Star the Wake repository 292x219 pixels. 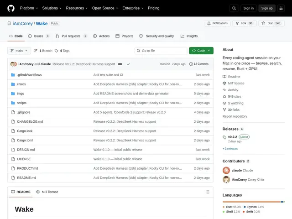pyautogui.click(x=271, y=23)
